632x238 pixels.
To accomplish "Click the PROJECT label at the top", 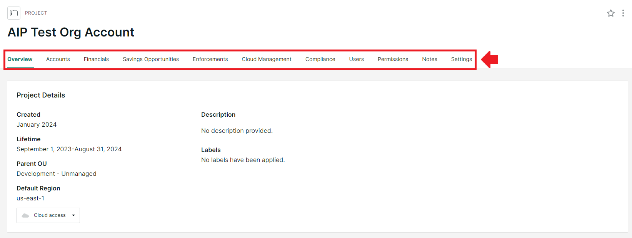I will point(36,13).
